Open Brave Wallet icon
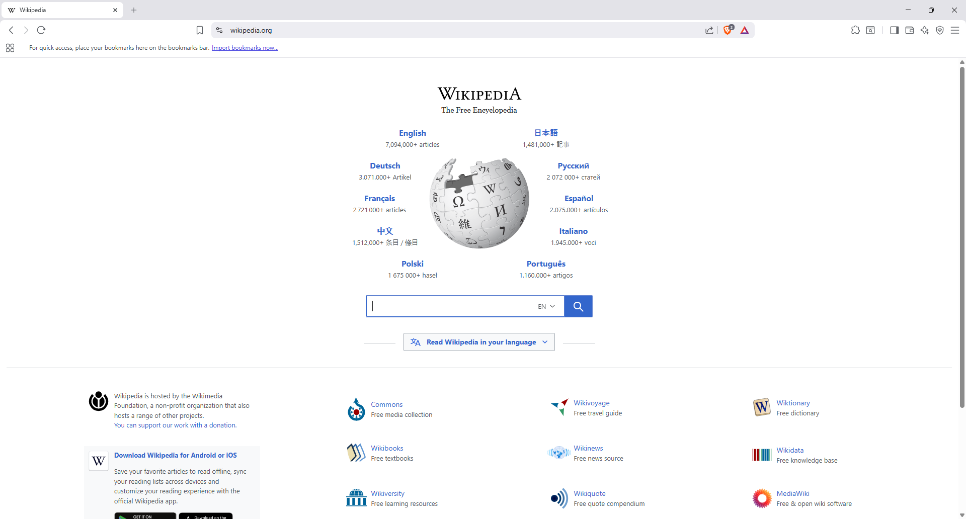Screen dimensions: 966x519 coord(910,30)
